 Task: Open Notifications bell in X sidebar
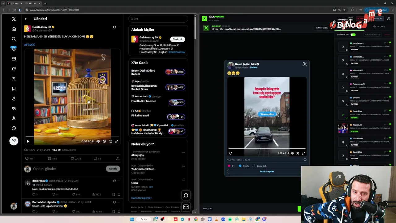[14, 49]
